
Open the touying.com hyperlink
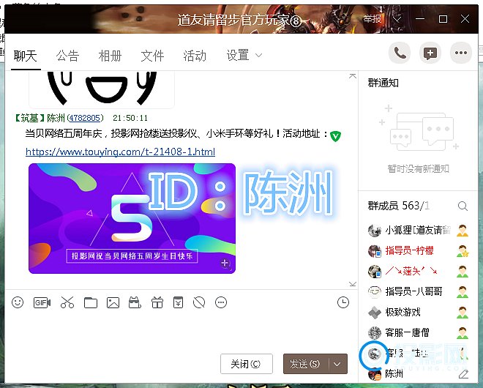pos(121,152)
